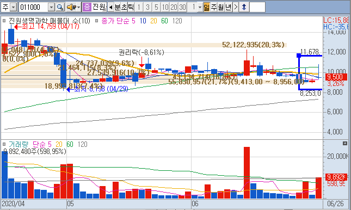Click the 최저 8,198 (04/29) low marker
This screenshot has height=210, width=351.
click(x=97, y=89)
